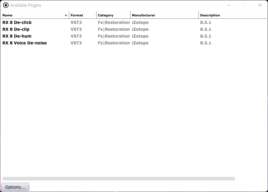Screen dimensions: 268x192
Task: Click VST3 format of De-clip row
Action: [76, 29]
